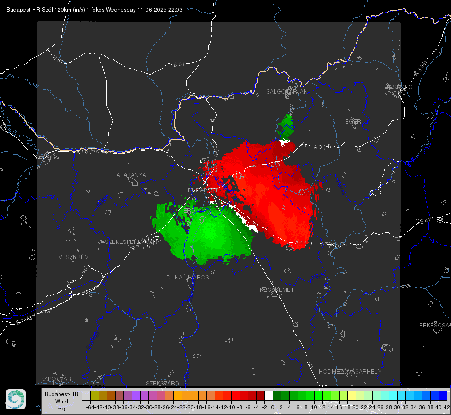
Task: Select the TATABÁNYA city label
Action: click(x=129, y=175)
